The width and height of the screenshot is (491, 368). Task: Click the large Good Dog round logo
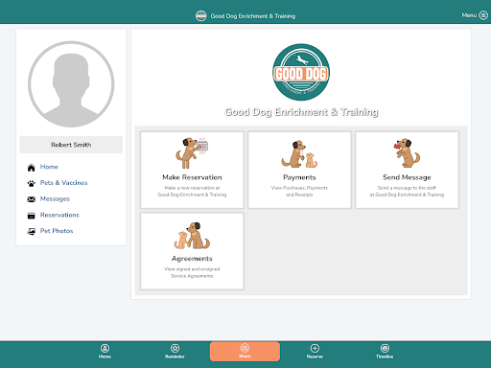[301, 72]
